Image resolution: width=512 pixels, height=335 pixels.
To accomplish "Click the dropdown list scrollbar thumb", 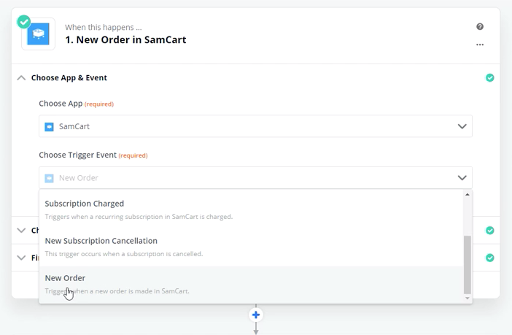I will (x=468, y=265).
